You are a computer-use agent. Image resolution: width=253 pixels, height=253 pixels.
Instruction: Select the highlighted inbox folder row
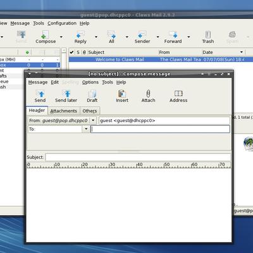(x=30, y=65)
